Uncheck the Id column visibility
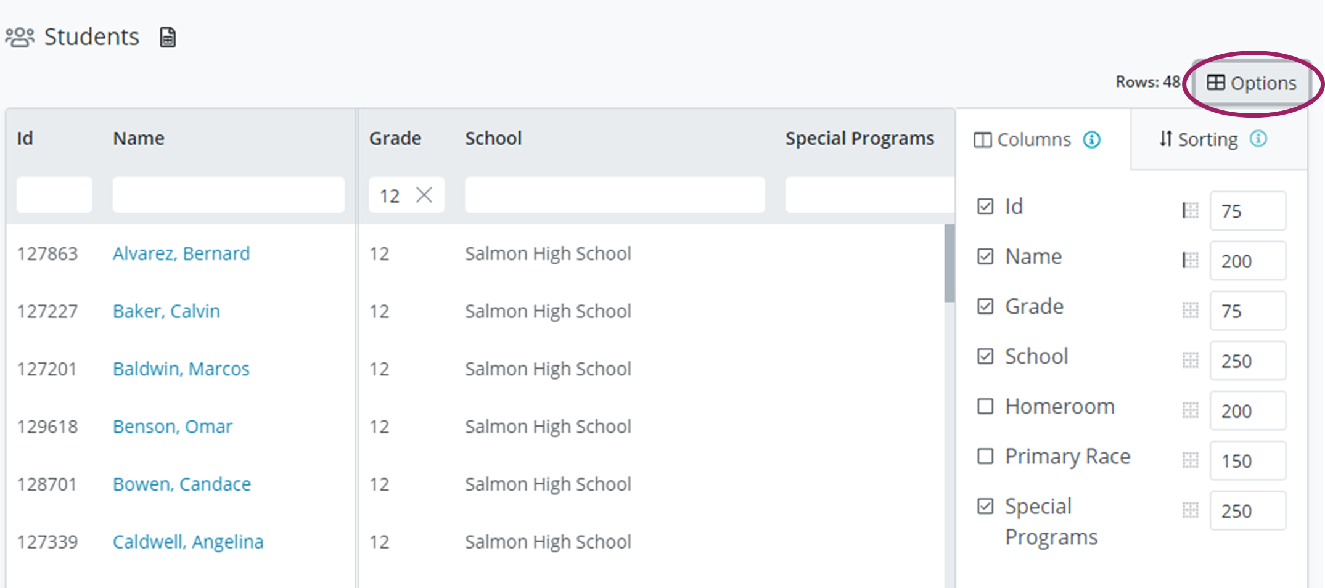 [987, 206]
